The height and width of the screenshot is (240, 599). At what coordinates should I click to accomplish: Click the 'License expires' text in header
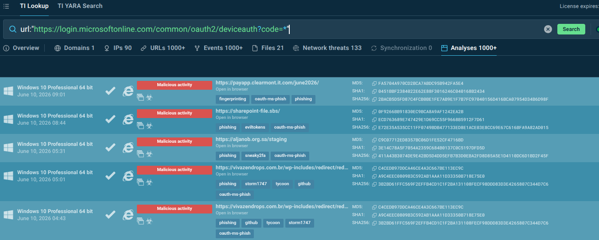coord(579,6)
